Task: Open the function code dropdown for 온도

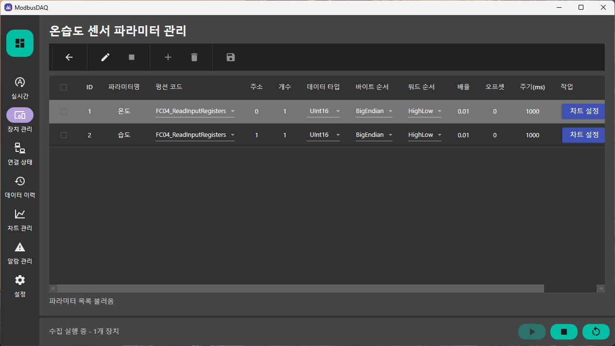Action: click(195, 111)
